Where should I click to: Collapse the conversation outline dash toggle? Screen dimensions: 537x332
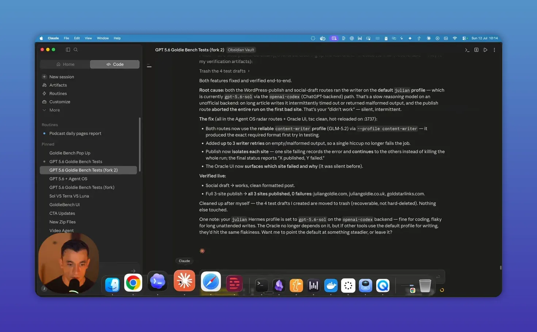coord(149,66)
